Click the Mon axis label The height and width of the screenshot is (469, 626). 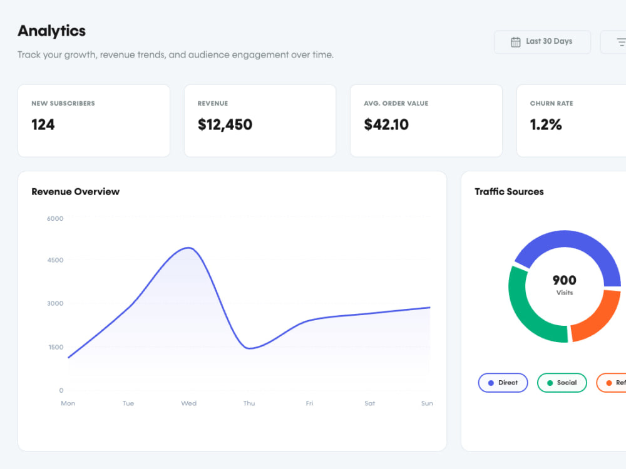[x=68, y=403]
